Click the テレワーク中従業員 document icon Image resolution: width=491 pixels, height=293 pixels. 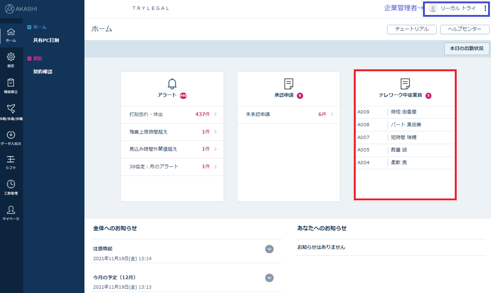click(405, 83)
